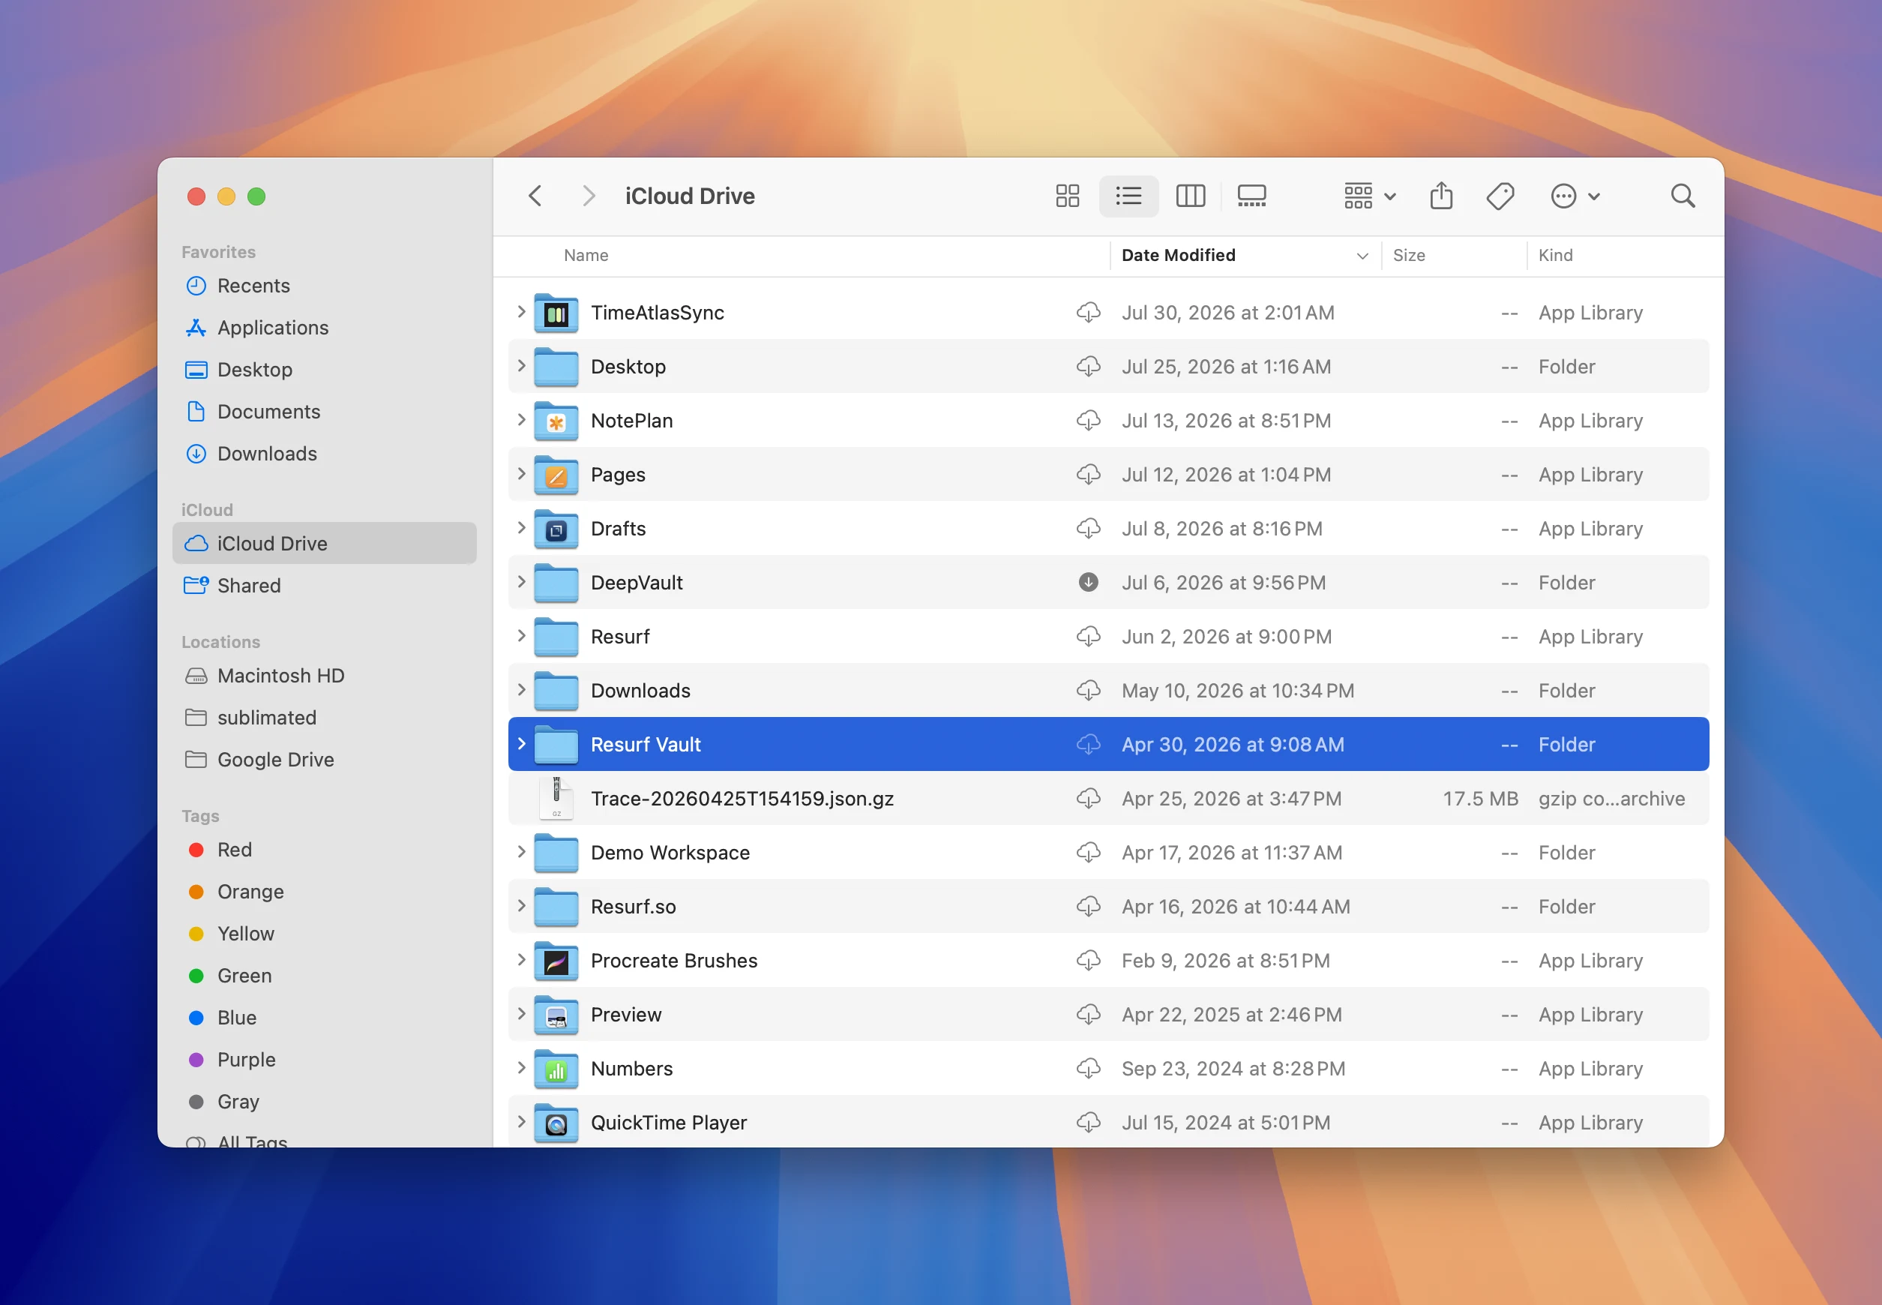The image size is (1882, 1305).
Task: Open sidebar Desktop favorite
Action: click(x=324, y=370)
